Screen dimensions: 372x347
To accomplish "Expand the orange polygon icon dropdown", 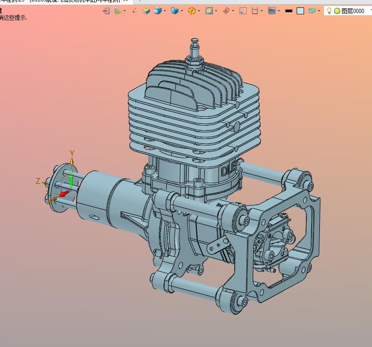I will (x=199, y=11).
